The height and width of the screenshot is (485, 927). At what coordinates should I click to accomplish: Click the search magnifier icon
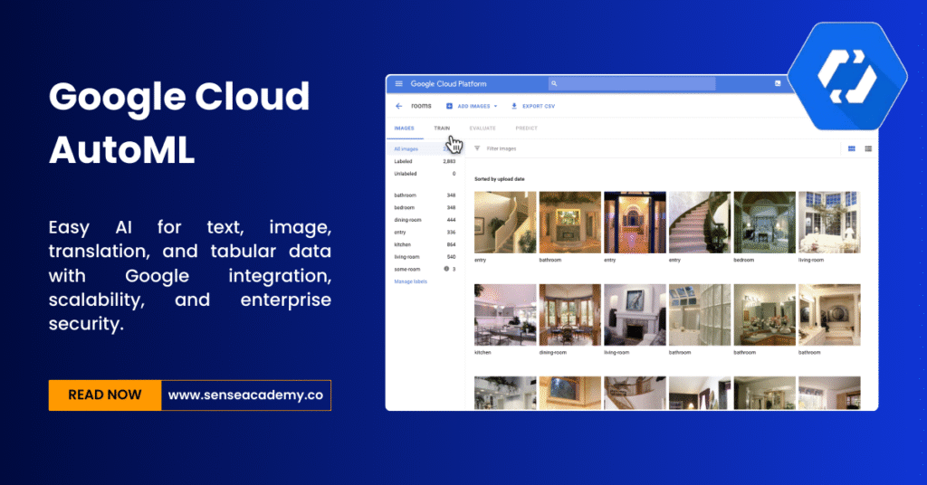click(554, 84)
